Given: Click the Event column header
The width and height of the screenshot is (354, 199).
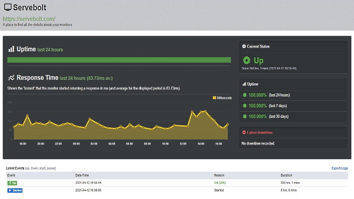Looking at the screenshot, I should (11, 175).
